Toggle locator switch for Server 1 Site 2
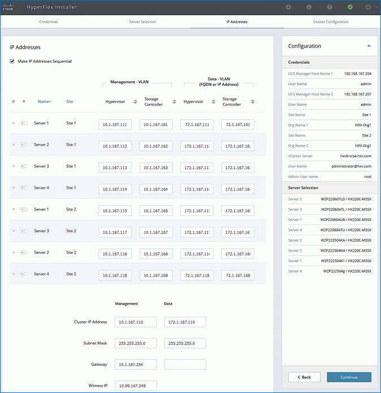 pos(24,209)
